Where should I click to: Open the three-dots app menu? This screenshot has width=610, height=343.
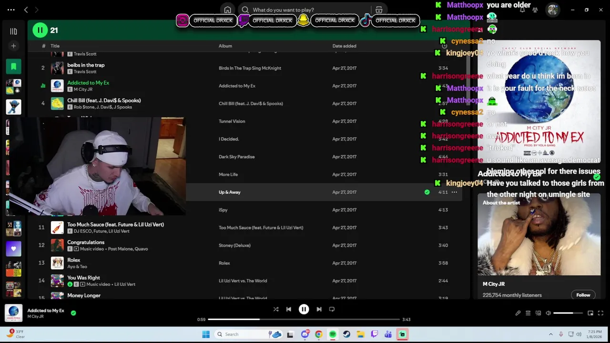coord(11,10)
